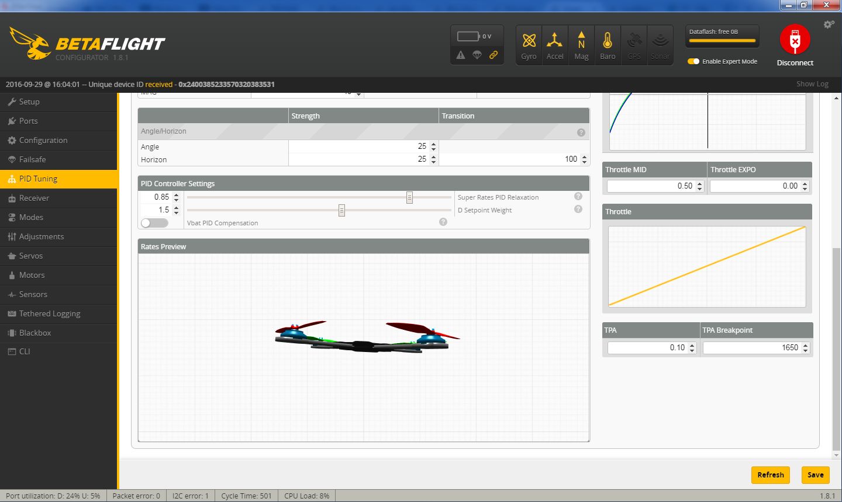
Task: Click the Disconnect label
Action: 795,62
